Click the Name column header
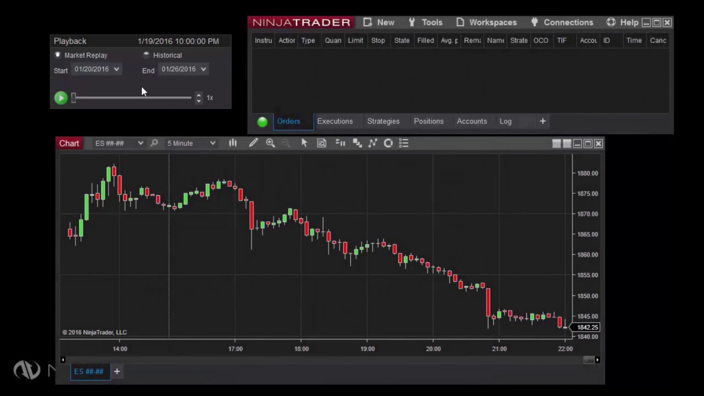 tap(496, 41)
